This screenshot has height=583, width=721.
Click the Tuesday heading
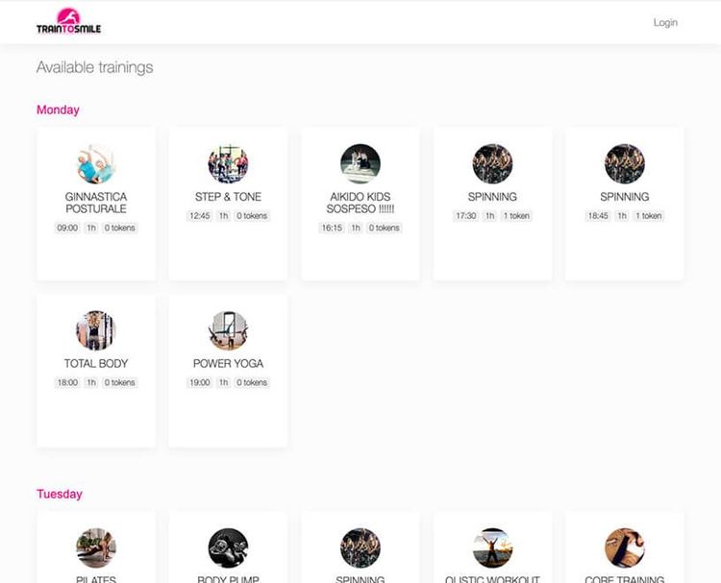[x=60, y=494]
